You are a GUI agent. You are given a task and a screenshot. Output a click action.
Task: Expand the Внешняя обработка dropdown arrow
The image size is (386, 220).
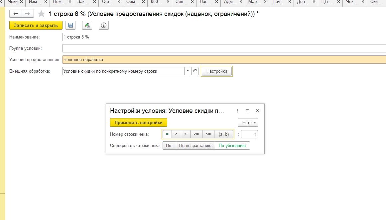188,71
